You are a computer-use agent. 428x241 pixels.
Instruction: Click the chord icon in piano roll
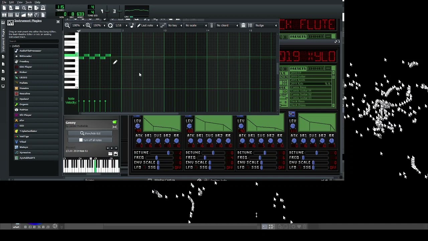tap(211, 25)
